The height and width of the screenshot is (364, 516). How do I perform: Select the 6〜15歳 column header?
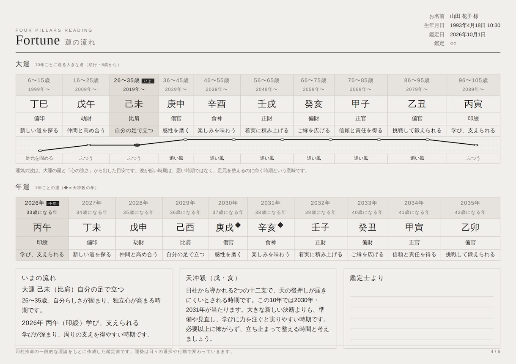point(39,85)
